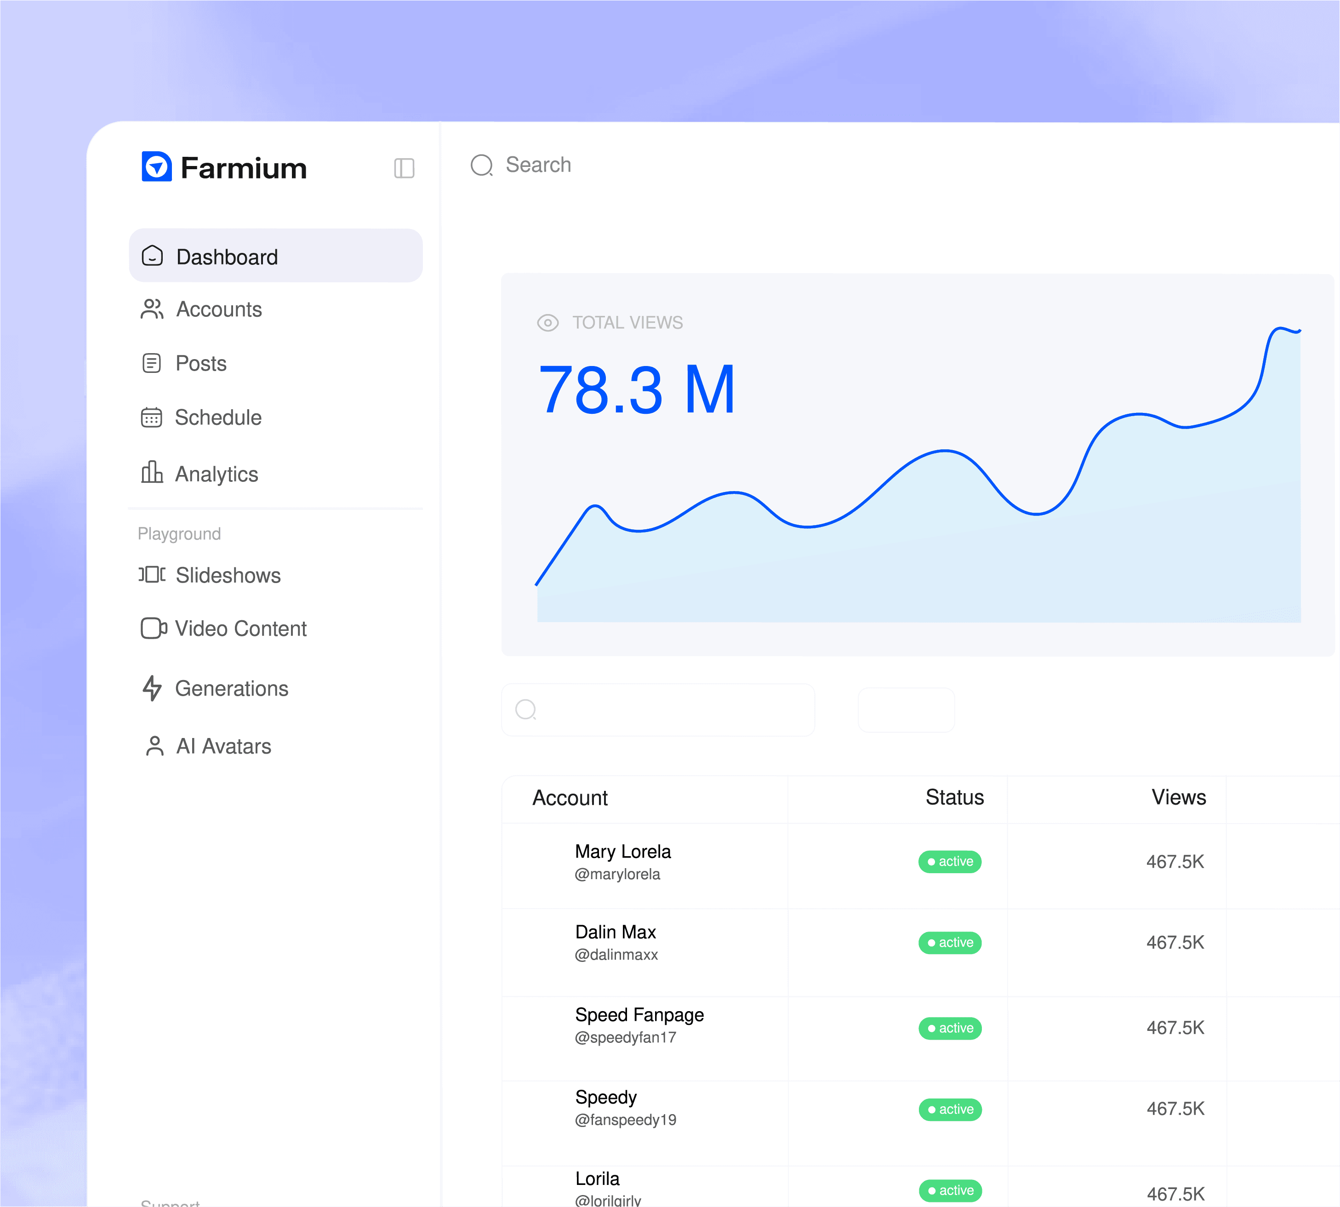Sort table by Status column header
Viewport: 1340px width, 1207px height.
pos(954,797)
